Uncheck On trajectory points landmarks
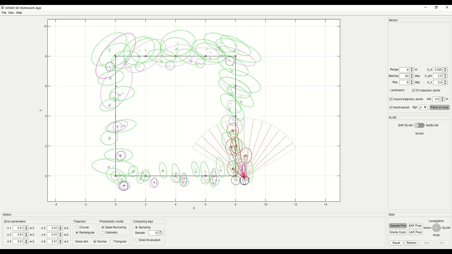 (414, 91)
